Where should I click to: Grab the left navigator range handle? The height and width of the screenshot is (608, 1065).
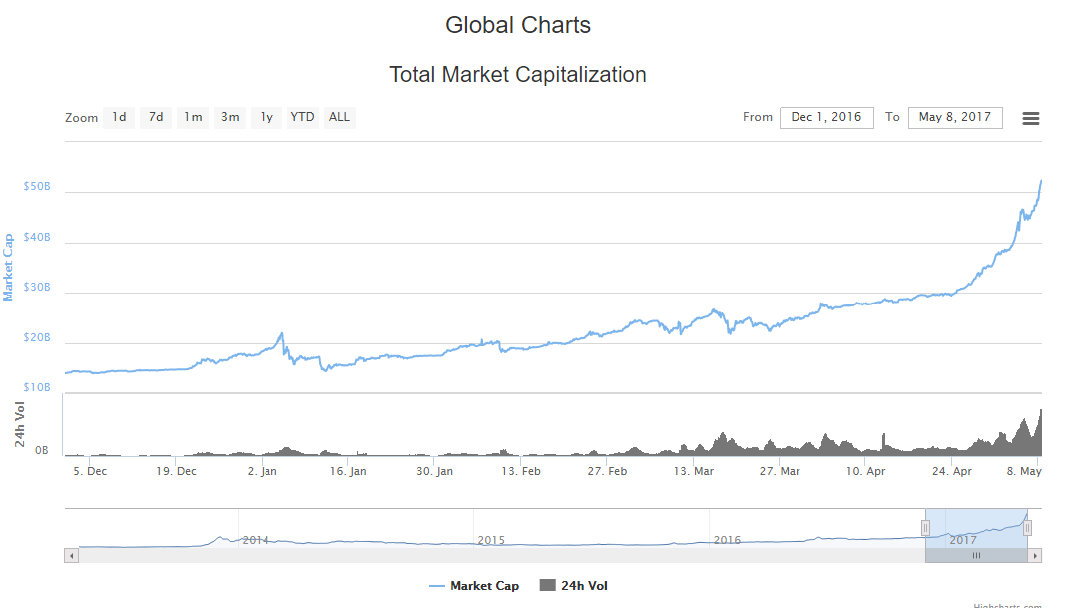pyautogui.click(x=925, y=528)
